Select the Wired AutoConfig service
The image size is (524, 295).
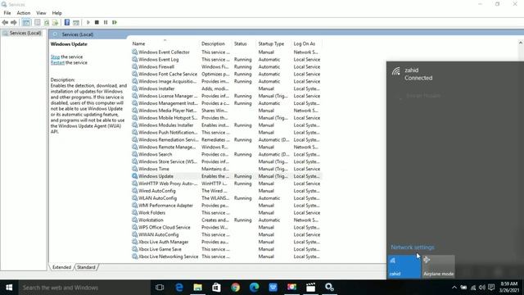226,191
